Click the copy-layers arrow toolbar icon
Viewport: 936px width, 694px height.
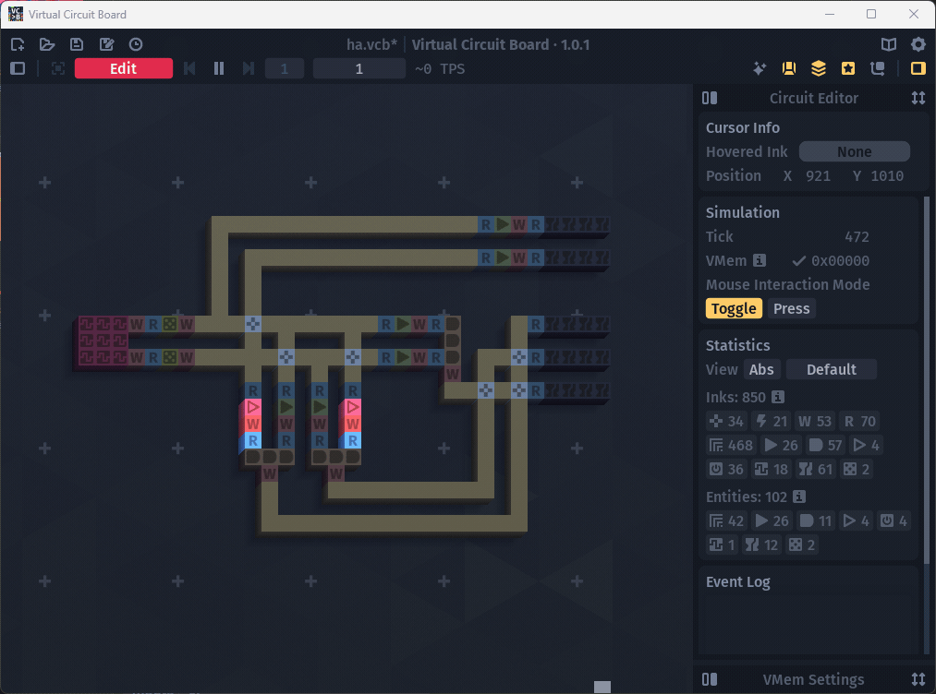(x=878, y=68)
